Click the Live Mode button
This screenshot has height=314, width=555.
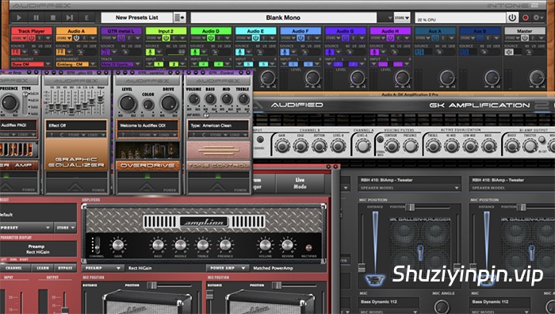point(300,183)
